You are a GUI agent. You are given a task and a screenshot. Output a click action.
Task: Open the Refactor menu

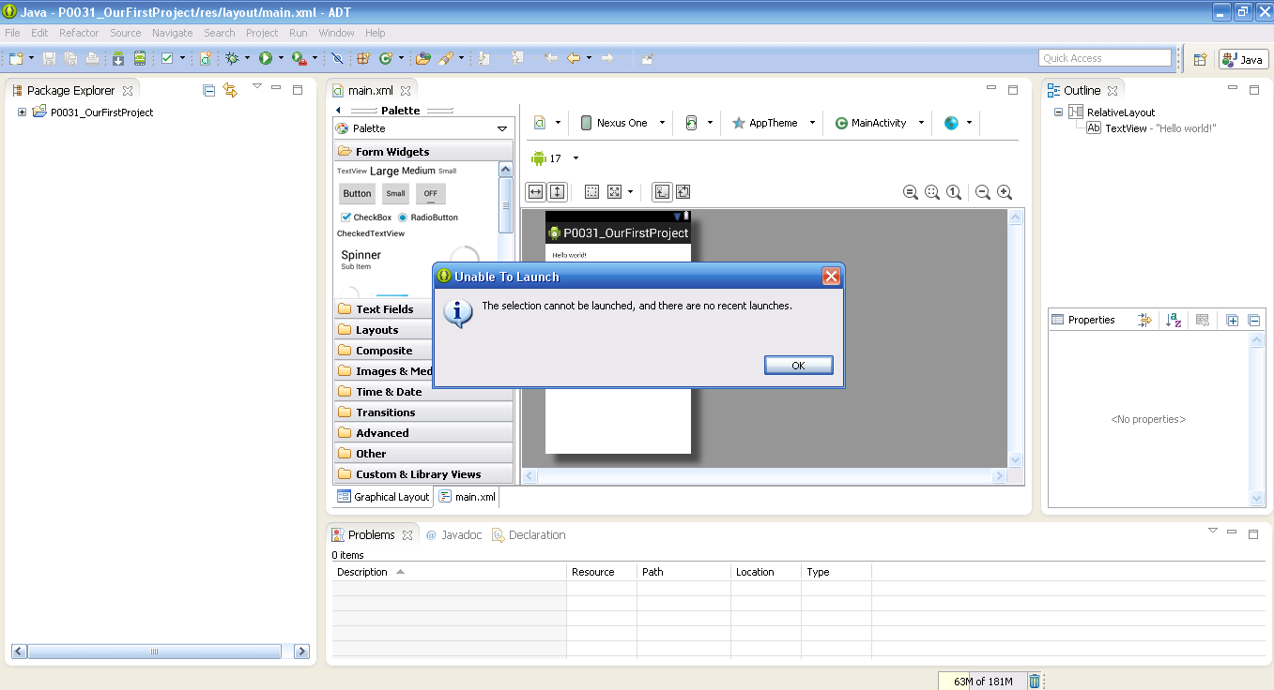click(79, 33)
